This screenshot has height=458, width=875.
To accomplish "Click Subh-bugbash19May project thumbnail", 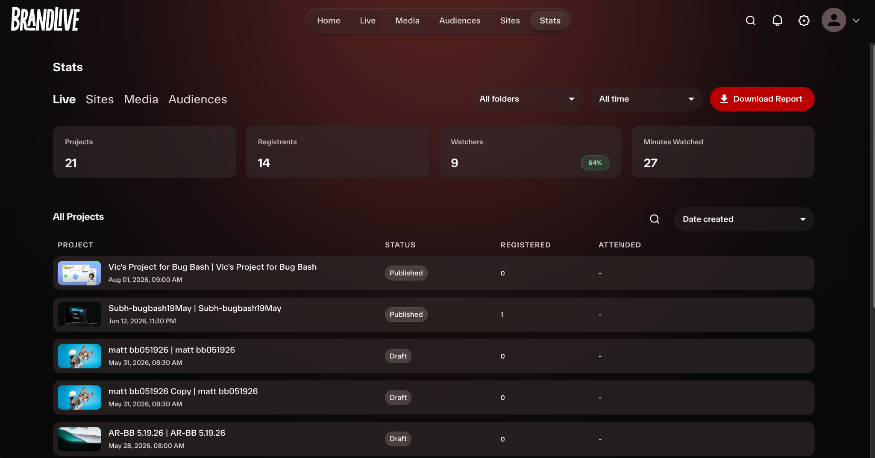I will point(79,315).
